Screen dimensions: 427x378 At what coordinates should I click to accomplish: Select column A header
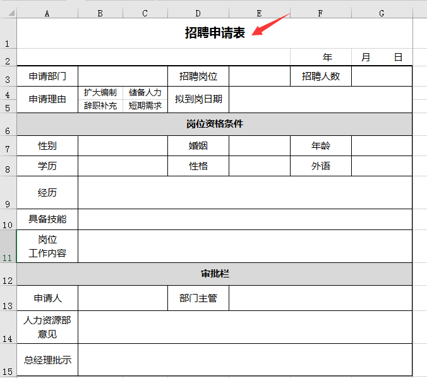[x=47, y=13]
